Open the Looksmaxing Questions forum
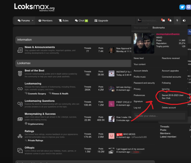 coord(40,101)
